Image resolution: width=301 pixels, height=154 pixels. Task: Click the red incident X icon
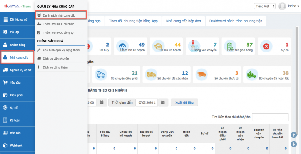click(266, 47)
